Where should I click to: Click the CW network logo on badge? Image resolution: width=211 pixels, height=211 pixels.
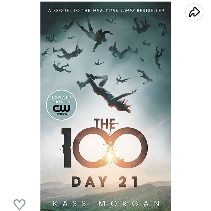coord(61,108)
